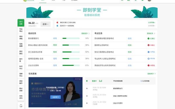Select live entry 市场销售秘籍 in schedule list

pos(118,81)
